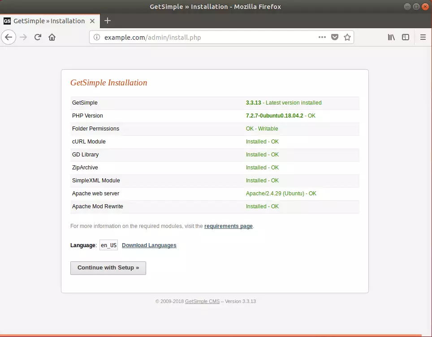Click the GS favicon on the tab
This screenshot has width=432, height=337.
point(7,21)
